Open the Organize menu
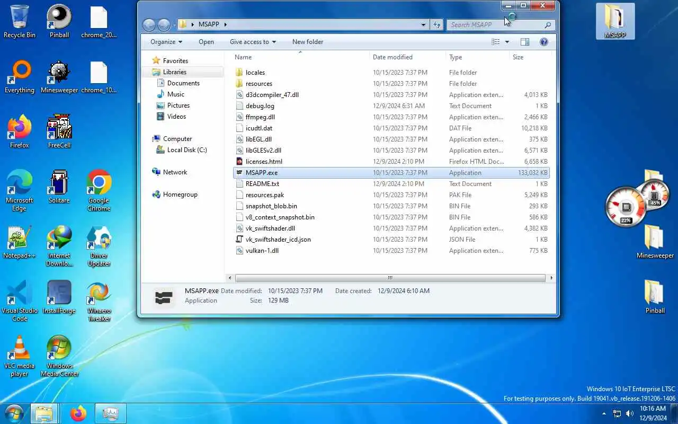Image resolution: width=678 pixels, height=424 pixels. [x=166, y=42]
